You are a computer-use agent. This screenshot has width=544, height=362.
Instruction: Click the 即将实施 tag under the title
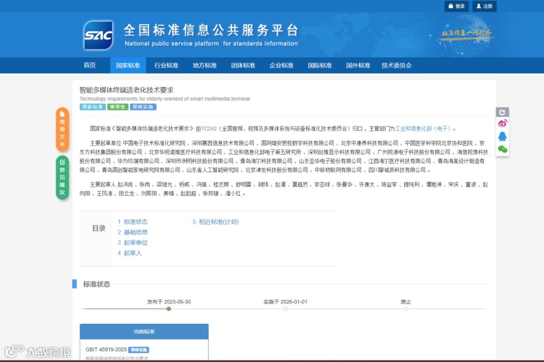point(143,107)
